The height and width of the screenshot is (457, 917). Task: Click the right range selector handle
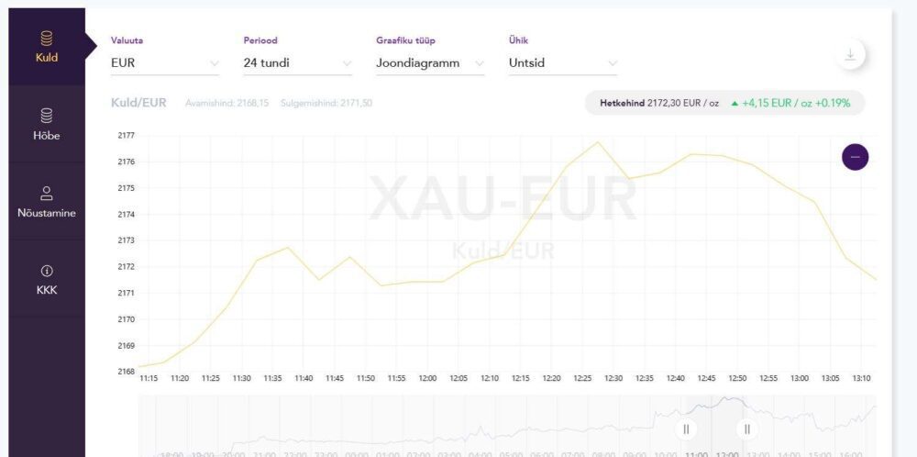(x=747, y=429)
